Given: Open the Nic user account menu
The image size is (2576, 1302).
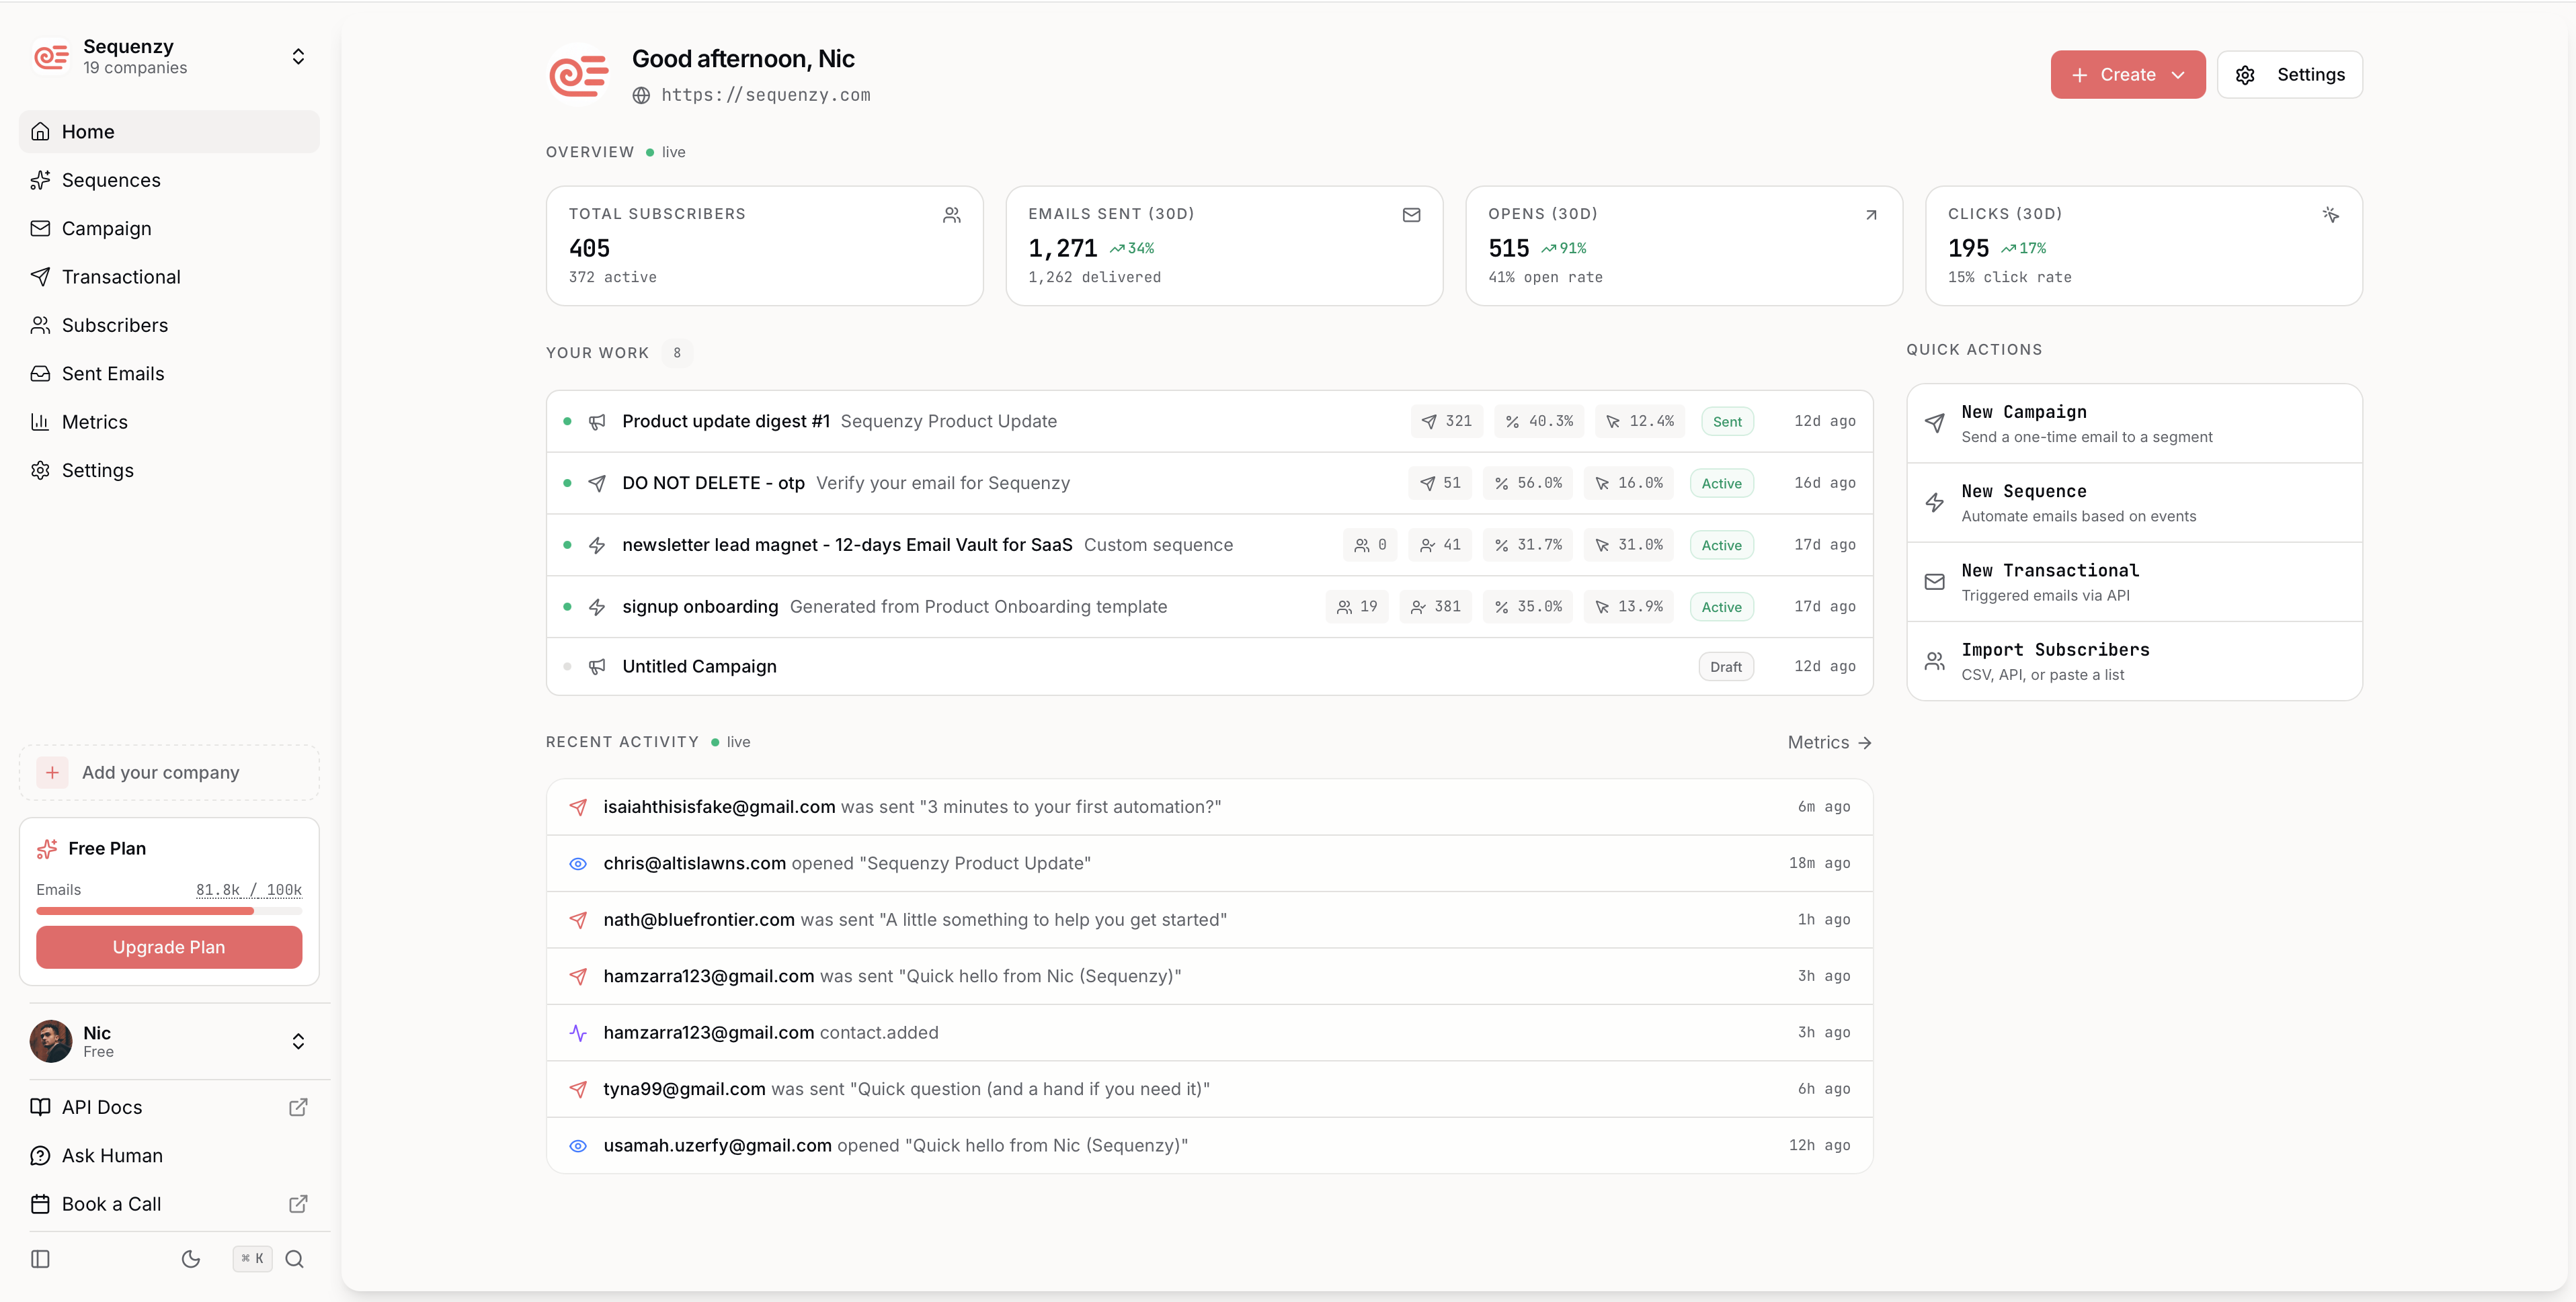Looking at the screenshot, I should coord(298,1041).
